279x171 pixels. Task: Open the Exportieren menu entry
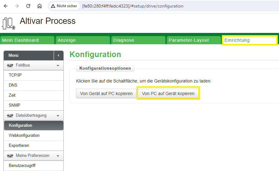34,146
